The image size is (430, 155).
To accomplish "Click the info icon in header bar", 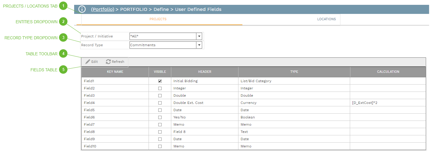I will (x=82, y=9).
